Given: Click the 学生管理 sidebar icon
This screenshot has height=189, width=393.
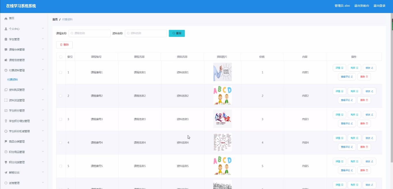Looking at the screenshot, I should [6, 39].
